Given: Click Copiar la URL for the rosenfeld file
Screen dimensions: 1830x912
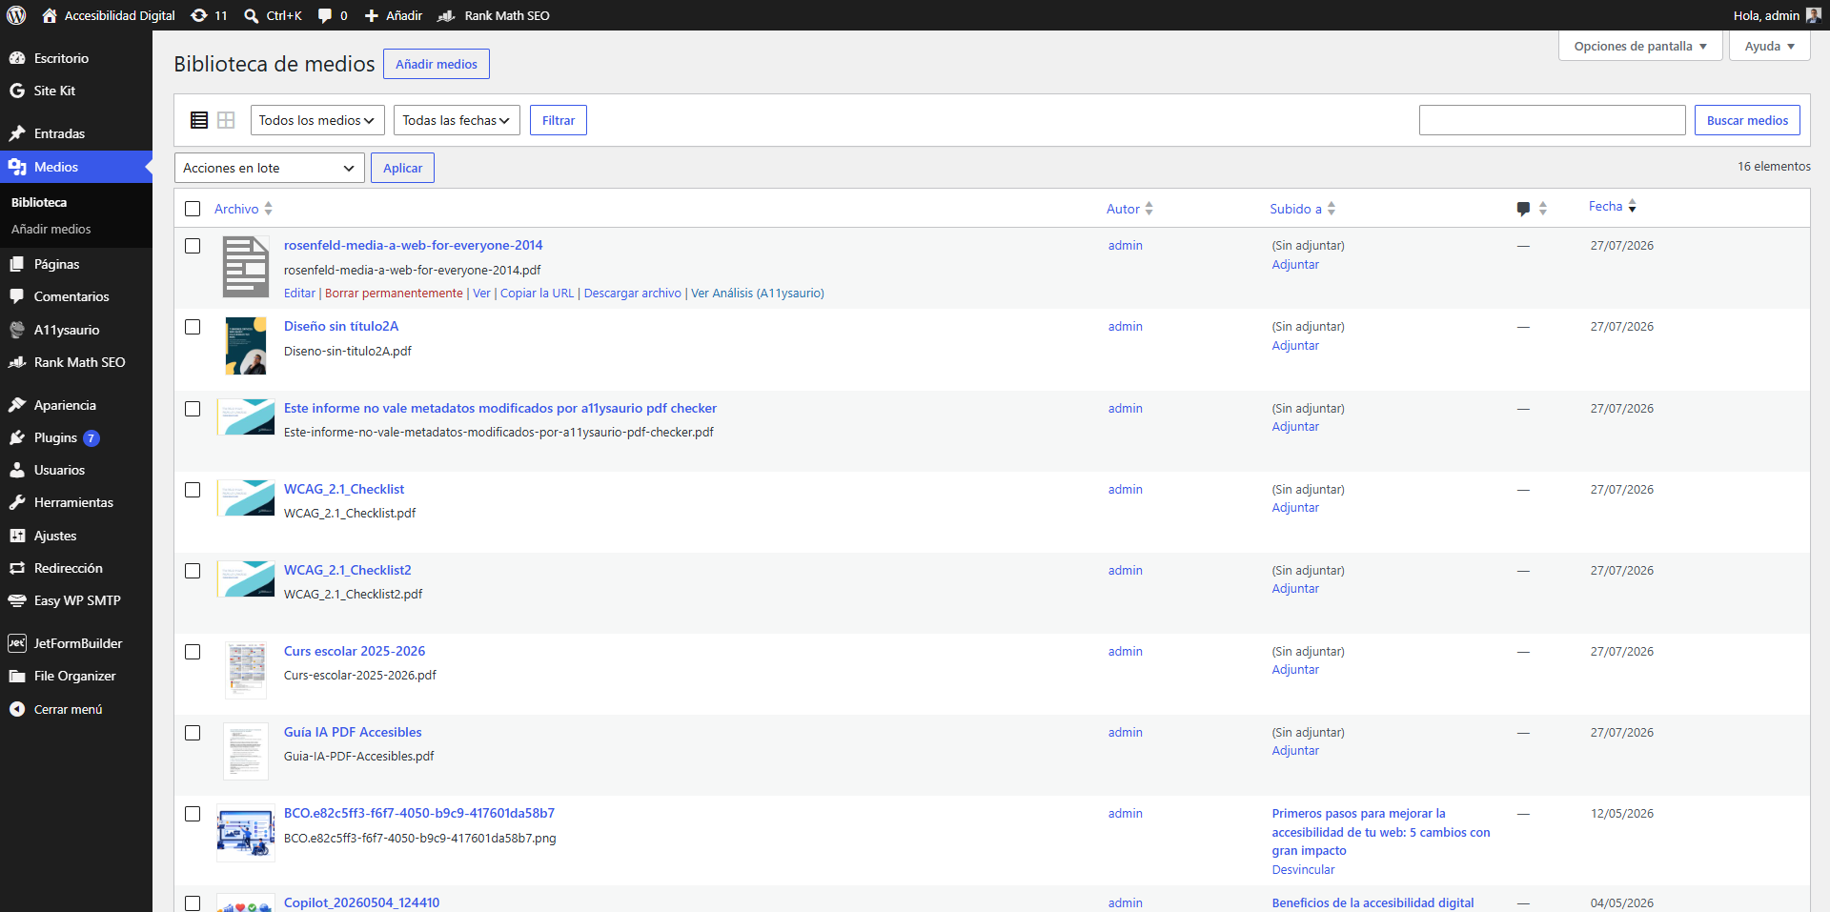Looking at the screenshot, I should tap(537, 293).
